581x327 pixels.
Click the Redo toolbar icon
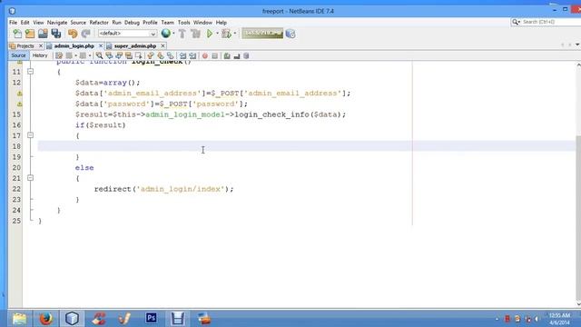(85, 34)
